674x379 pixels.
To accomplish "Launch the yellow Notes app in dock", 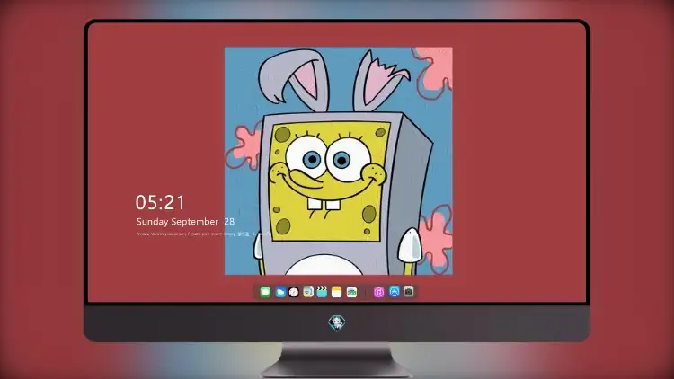I will pos(337,292).
